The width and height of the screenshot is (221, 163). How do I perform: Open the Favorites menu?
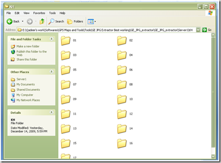point(39,13)
